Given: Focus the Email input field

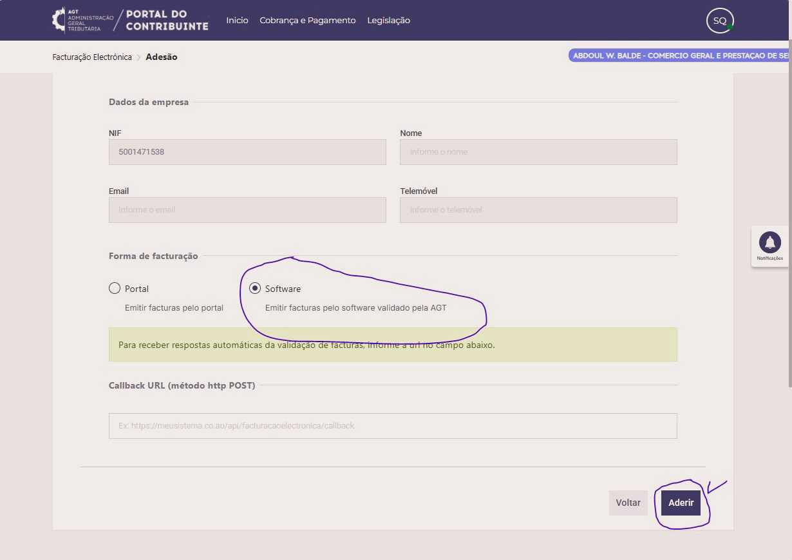Looking at the screenshot, I should pos(247,210).
